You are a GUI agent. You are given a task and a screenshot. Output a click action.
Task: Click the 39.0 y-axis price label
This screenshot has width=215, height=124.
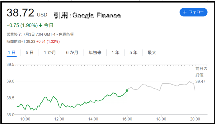(10, 81)
